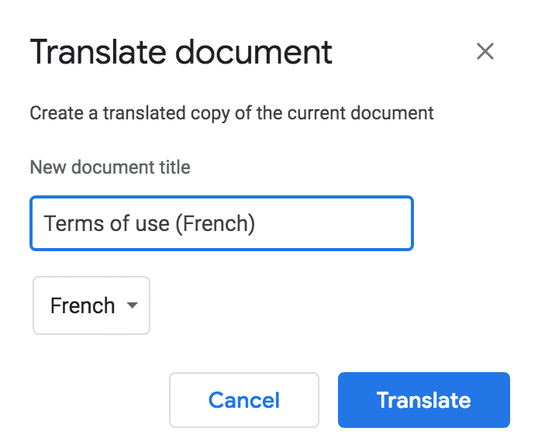Confirm translation with the blue button
The width and height of the screenshot is (538, 445).
pos(423,400)
